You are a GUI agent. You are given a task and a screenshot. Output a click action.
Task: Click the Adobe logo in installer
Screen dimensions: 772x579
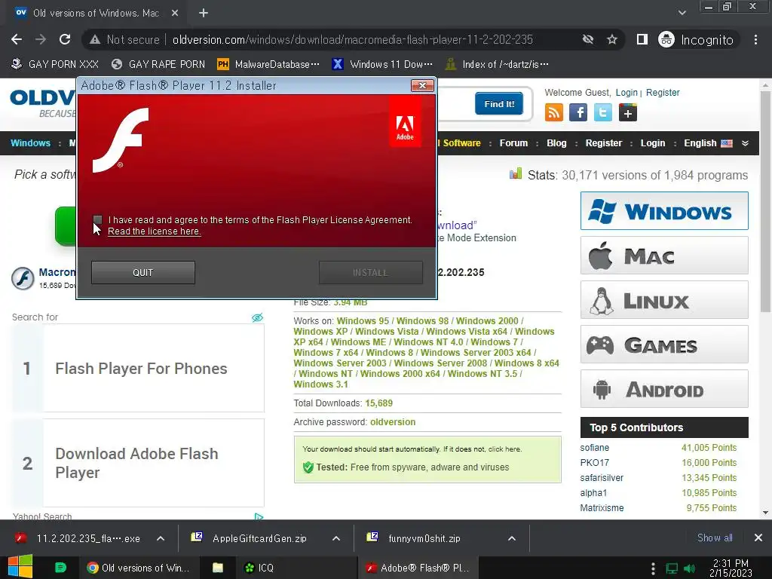coord(405,121)
